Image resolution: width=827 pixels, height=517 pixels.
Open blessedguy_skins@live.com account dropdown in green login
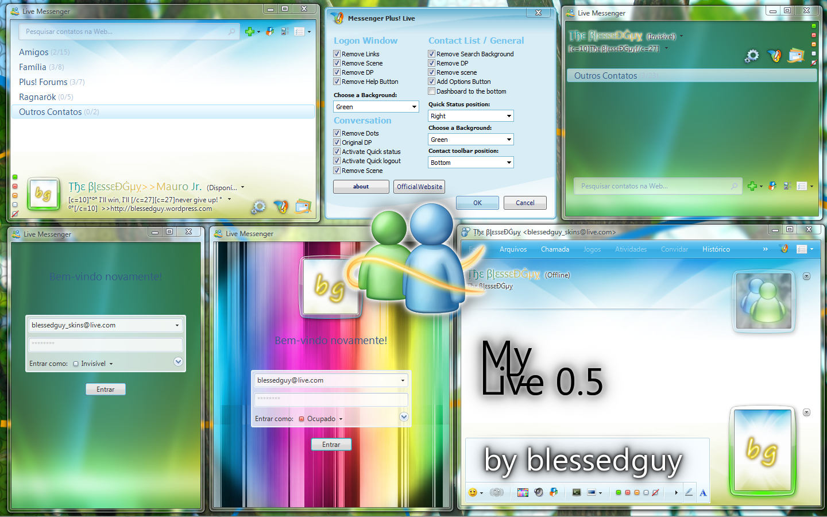(x=177, y=325)
